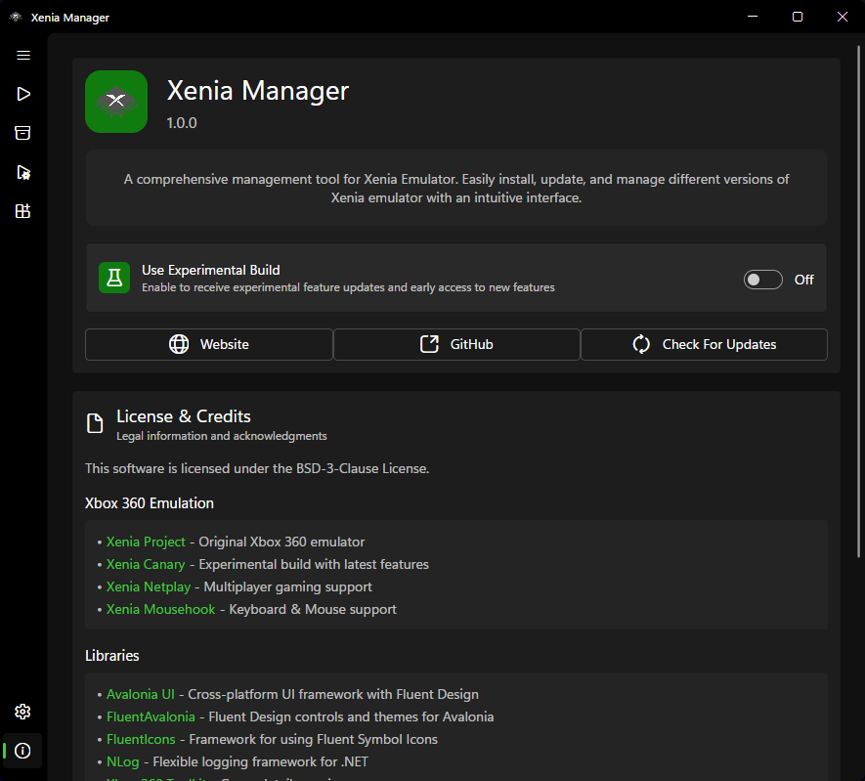Viewport: 865px width, 781px height.
Task: Click the vertical scrollbar thumb
Action: coord(858,301)
